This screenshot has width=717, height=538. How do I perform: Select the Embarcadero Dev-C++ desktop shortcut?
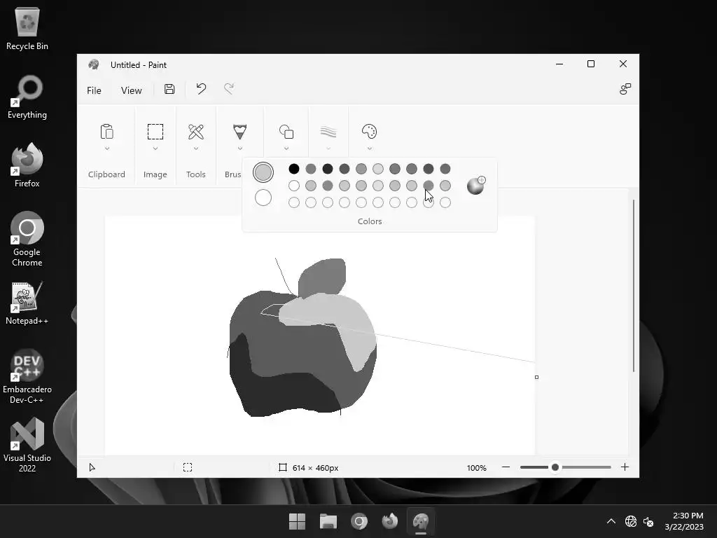pos(27,376)
